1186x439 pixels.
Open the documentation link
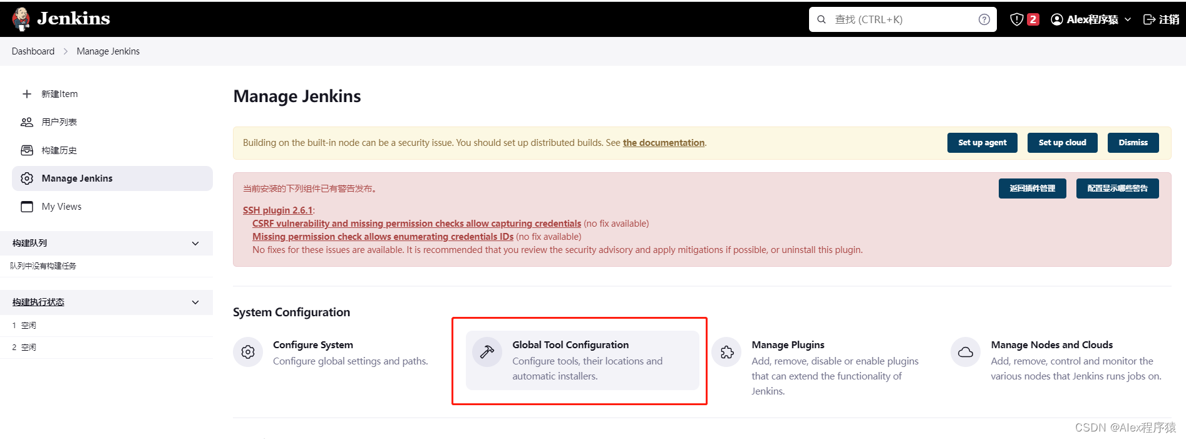664,143
